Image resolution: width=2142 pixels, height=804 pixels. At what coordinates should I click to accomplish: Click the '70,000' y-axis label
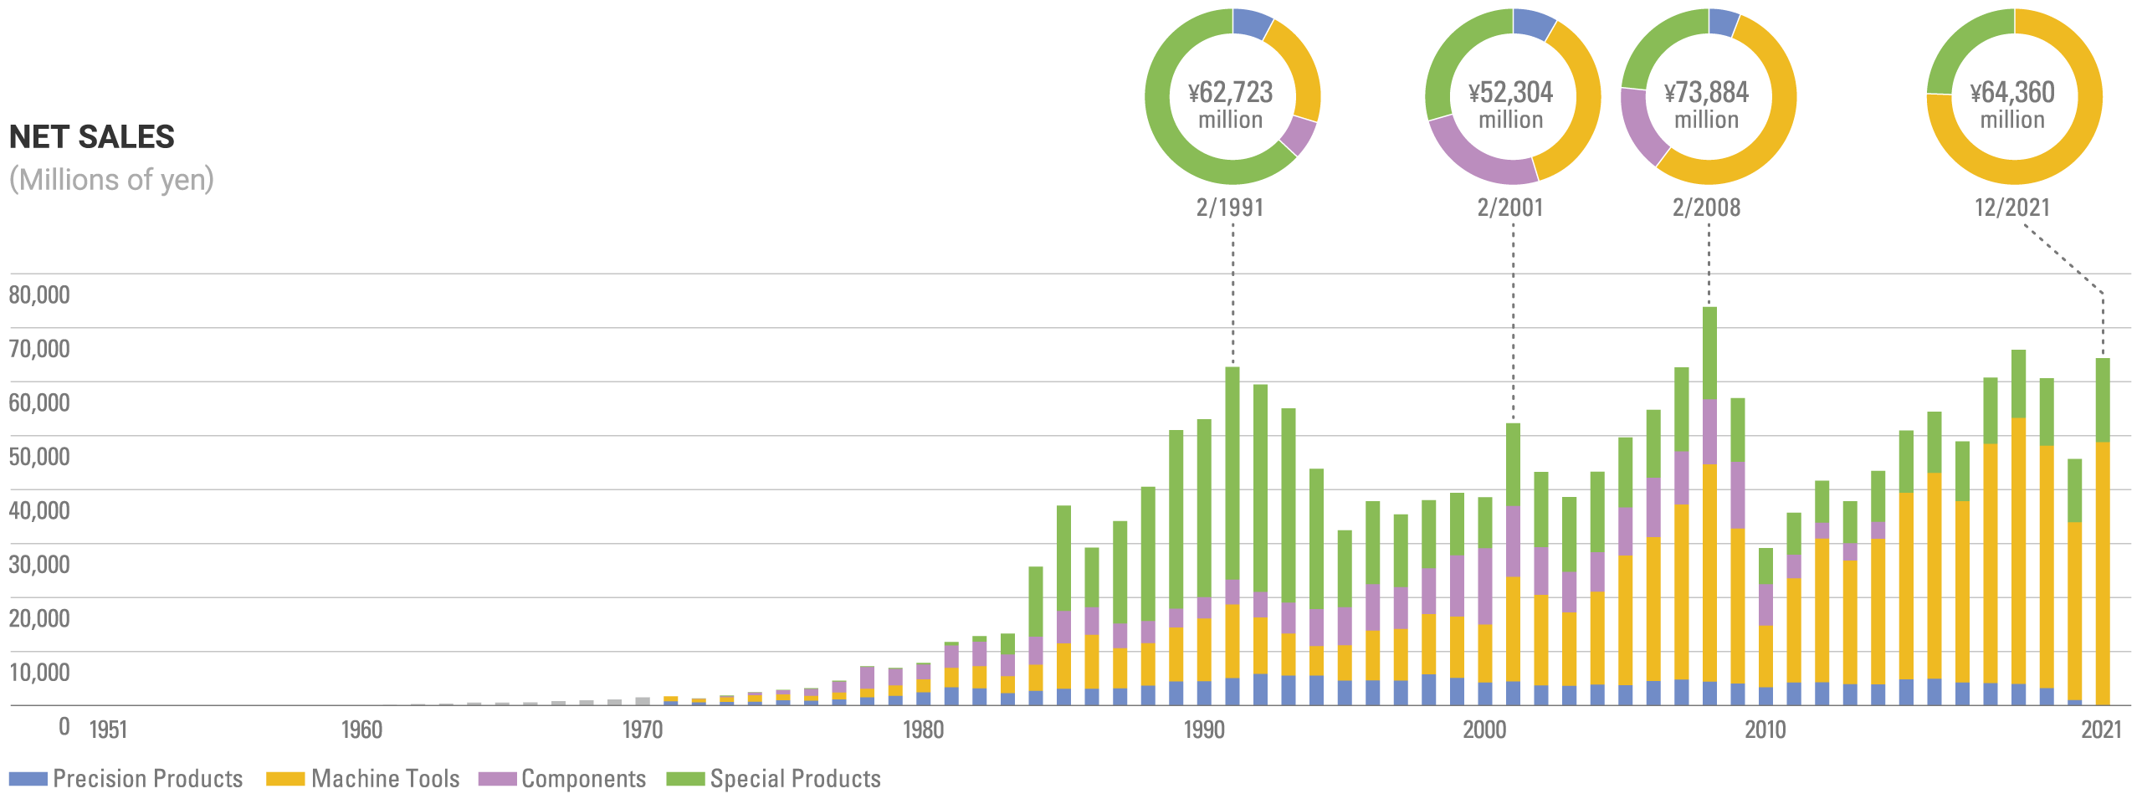(39, 349)
